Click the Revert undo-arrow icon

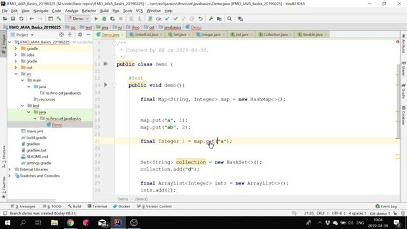click(200, 18)
